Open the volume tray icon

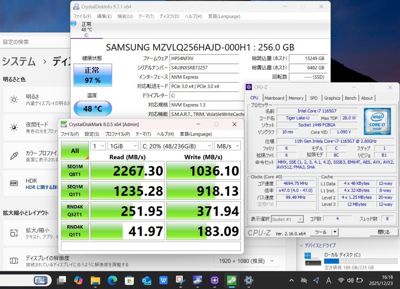[x=350, y=280]
